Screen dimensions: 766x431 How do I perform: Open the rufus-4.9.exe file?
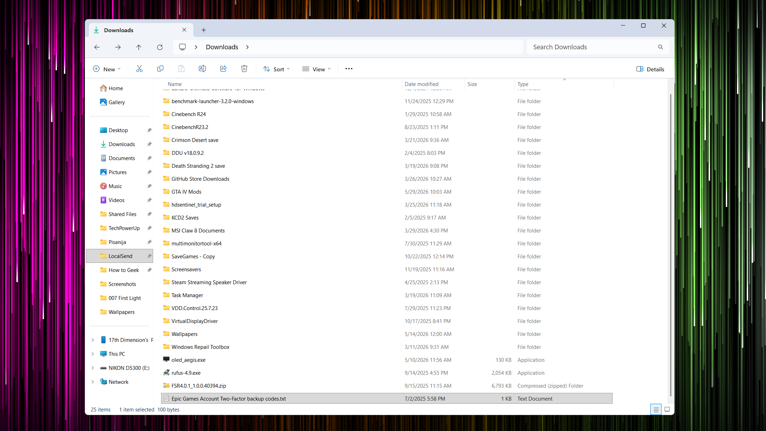186,373
